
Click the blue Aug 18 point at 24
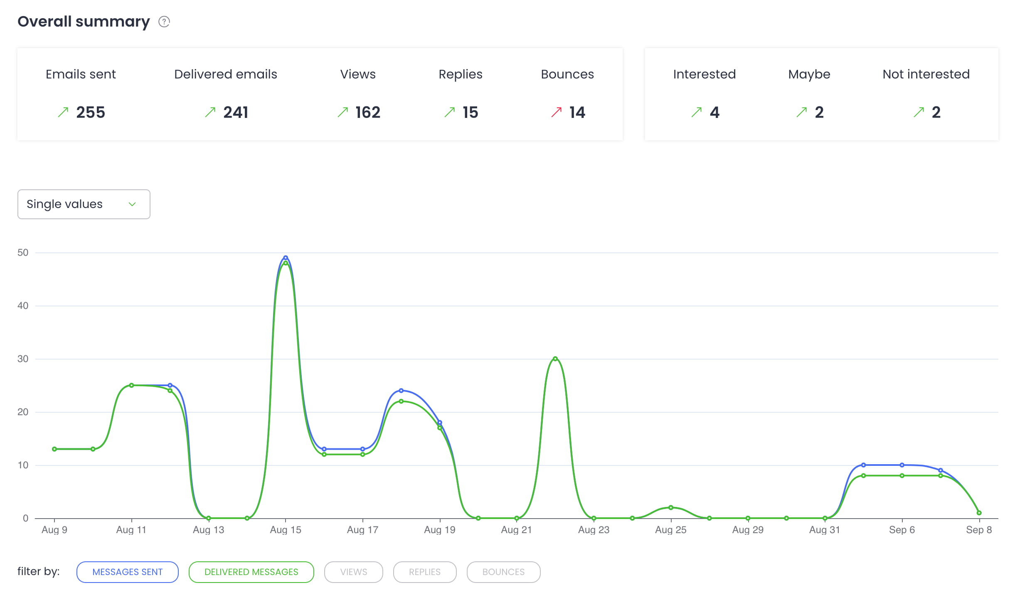click(401, 391)
